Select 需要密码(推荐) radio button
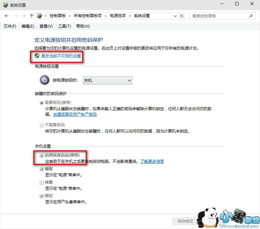The image size is (260, 229). coord(42,103)
